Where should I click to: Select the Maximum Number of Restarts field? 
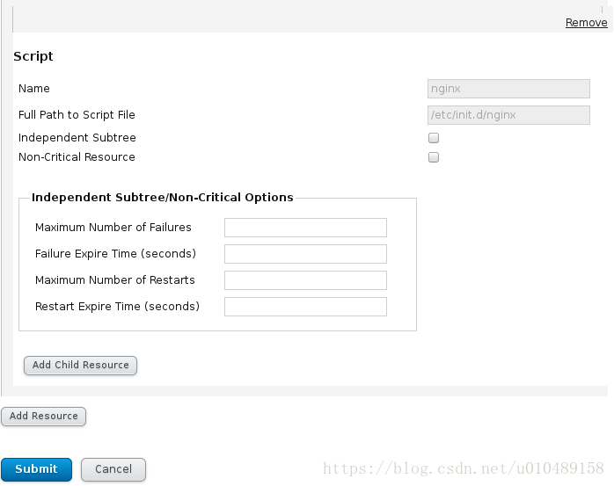[x=305, y=280]
